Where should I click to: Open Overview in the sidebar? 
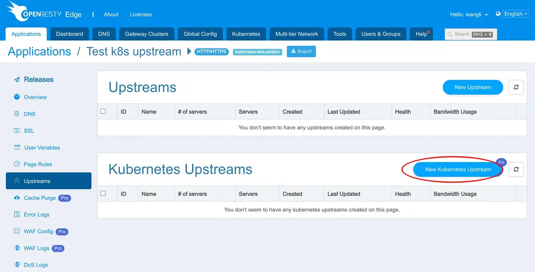pyautogui.click(x=35, y=97)
